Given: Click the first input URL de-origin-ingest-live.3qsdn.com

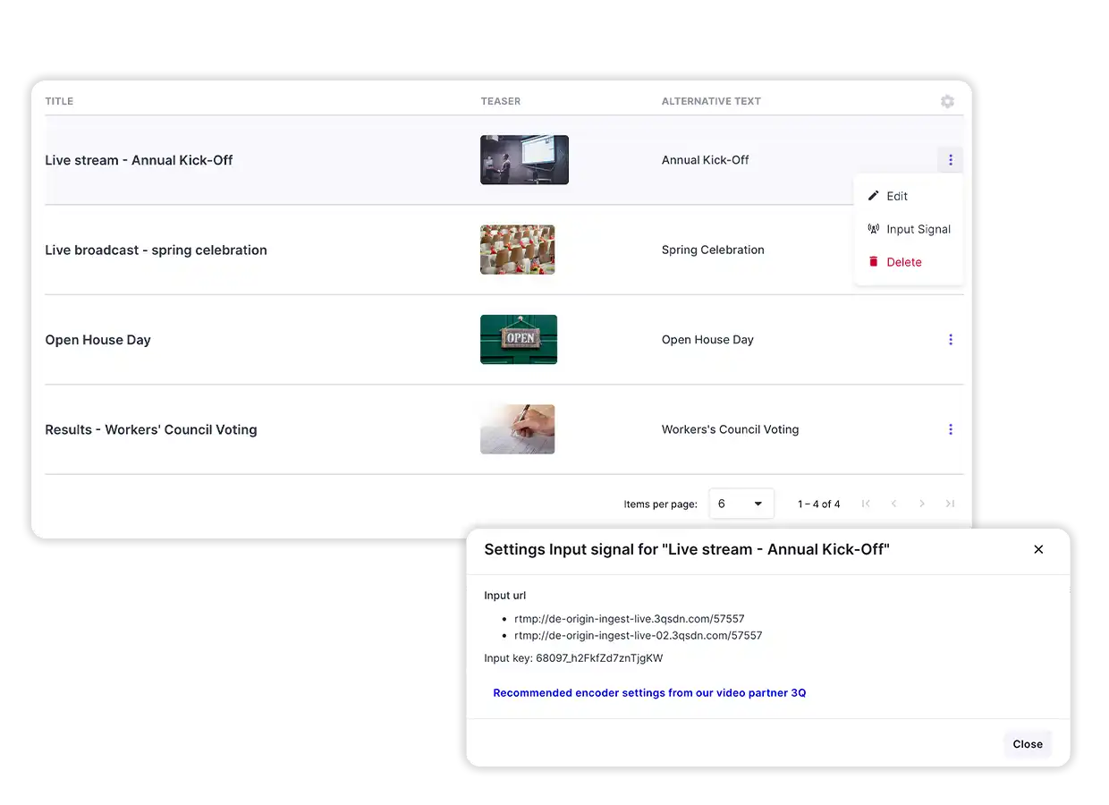Looking at the screenshot, I should point(630,619).
